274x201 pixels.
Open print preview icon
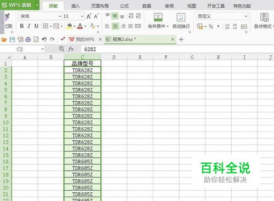point(36,39)
